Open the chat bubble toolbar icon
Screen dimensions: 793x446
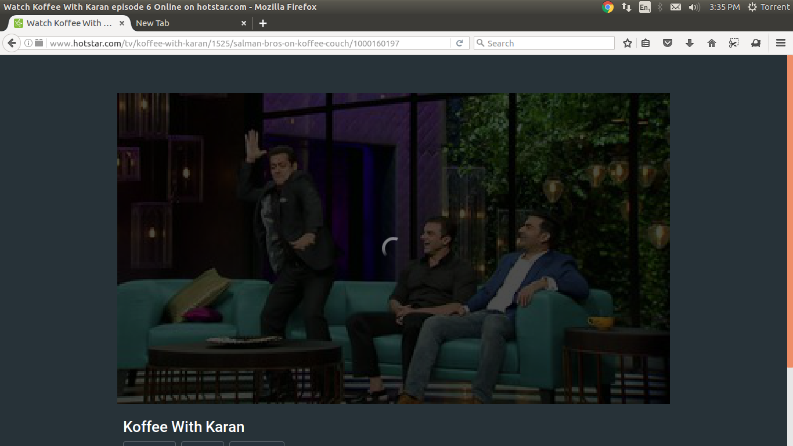[x=756, y=43]
